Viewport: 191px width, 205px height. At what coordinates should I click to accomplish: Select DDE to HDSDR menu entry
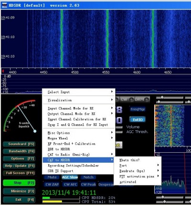pyautogui.click(x=79, y=149)
